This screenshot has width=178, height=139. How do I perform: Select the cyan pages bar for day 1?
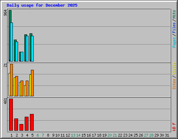(x=11, y=42)
